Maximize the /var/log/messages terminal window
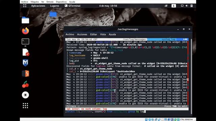Screen dimensions: 216x121 pos(184,29)
